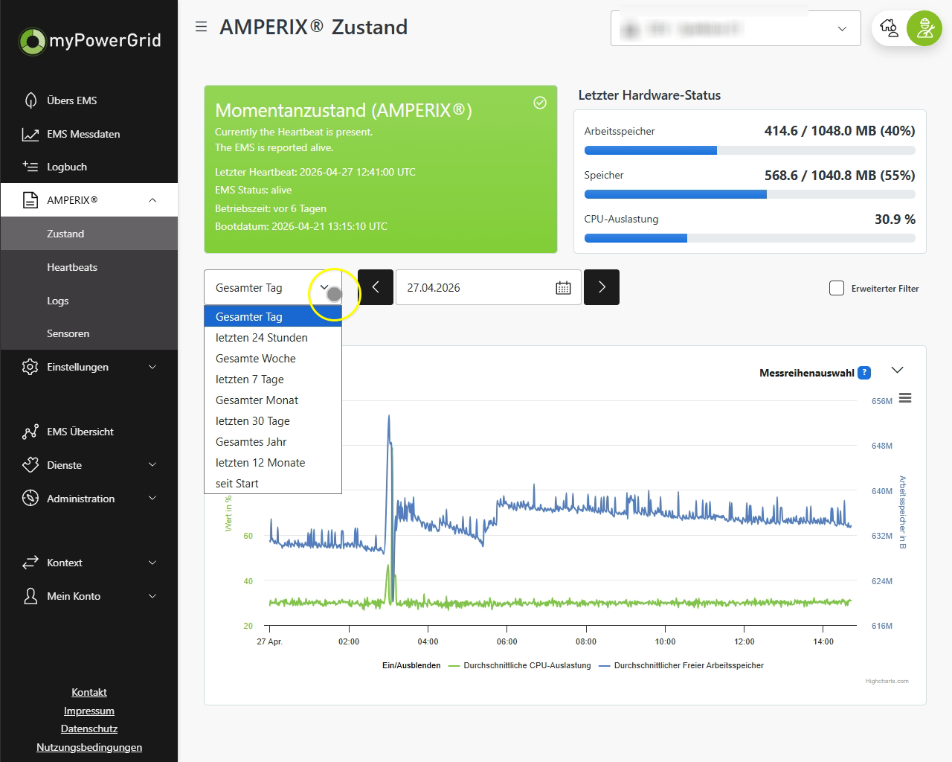952x762 pixels.
Task: Click the Arbeitsspeicher progress bar
Action: [750, 150]
